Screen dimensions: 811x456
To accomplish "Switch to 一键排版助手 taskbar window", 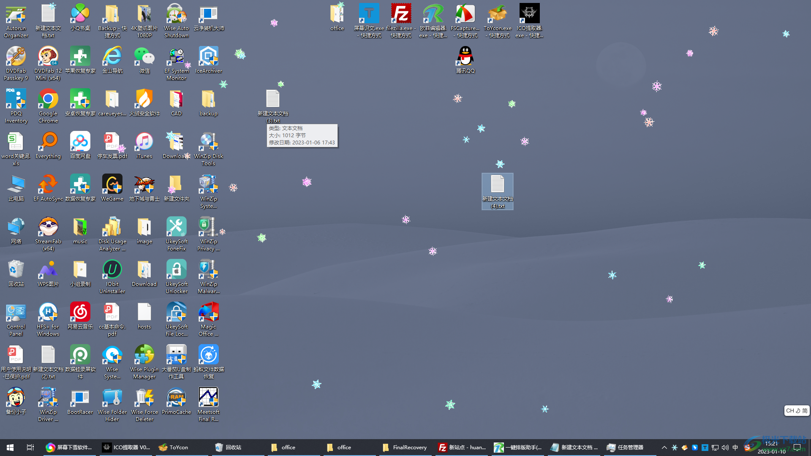I will tap(517, 447).
